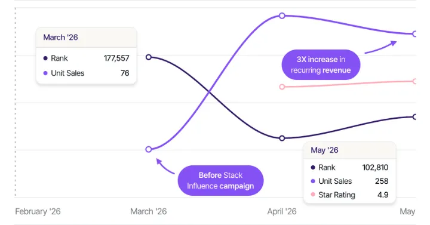Click the purple Unit Sales dot in May tooltip

click(x=313, y=181)
